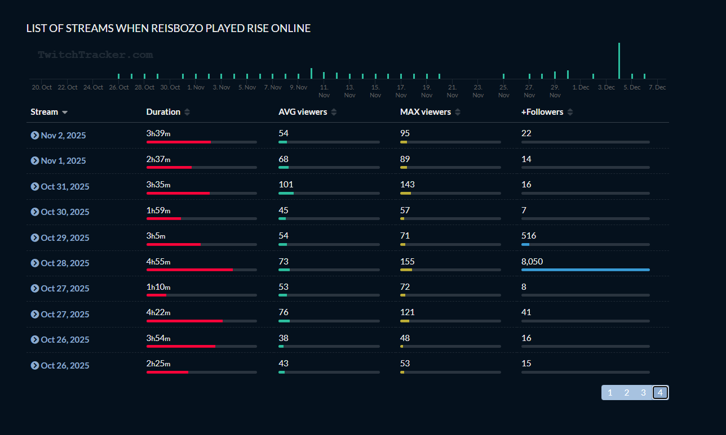The image size is (726, 435).
Task: Click the sort arrows next to AVG viewers
Action: pos(334,112)
